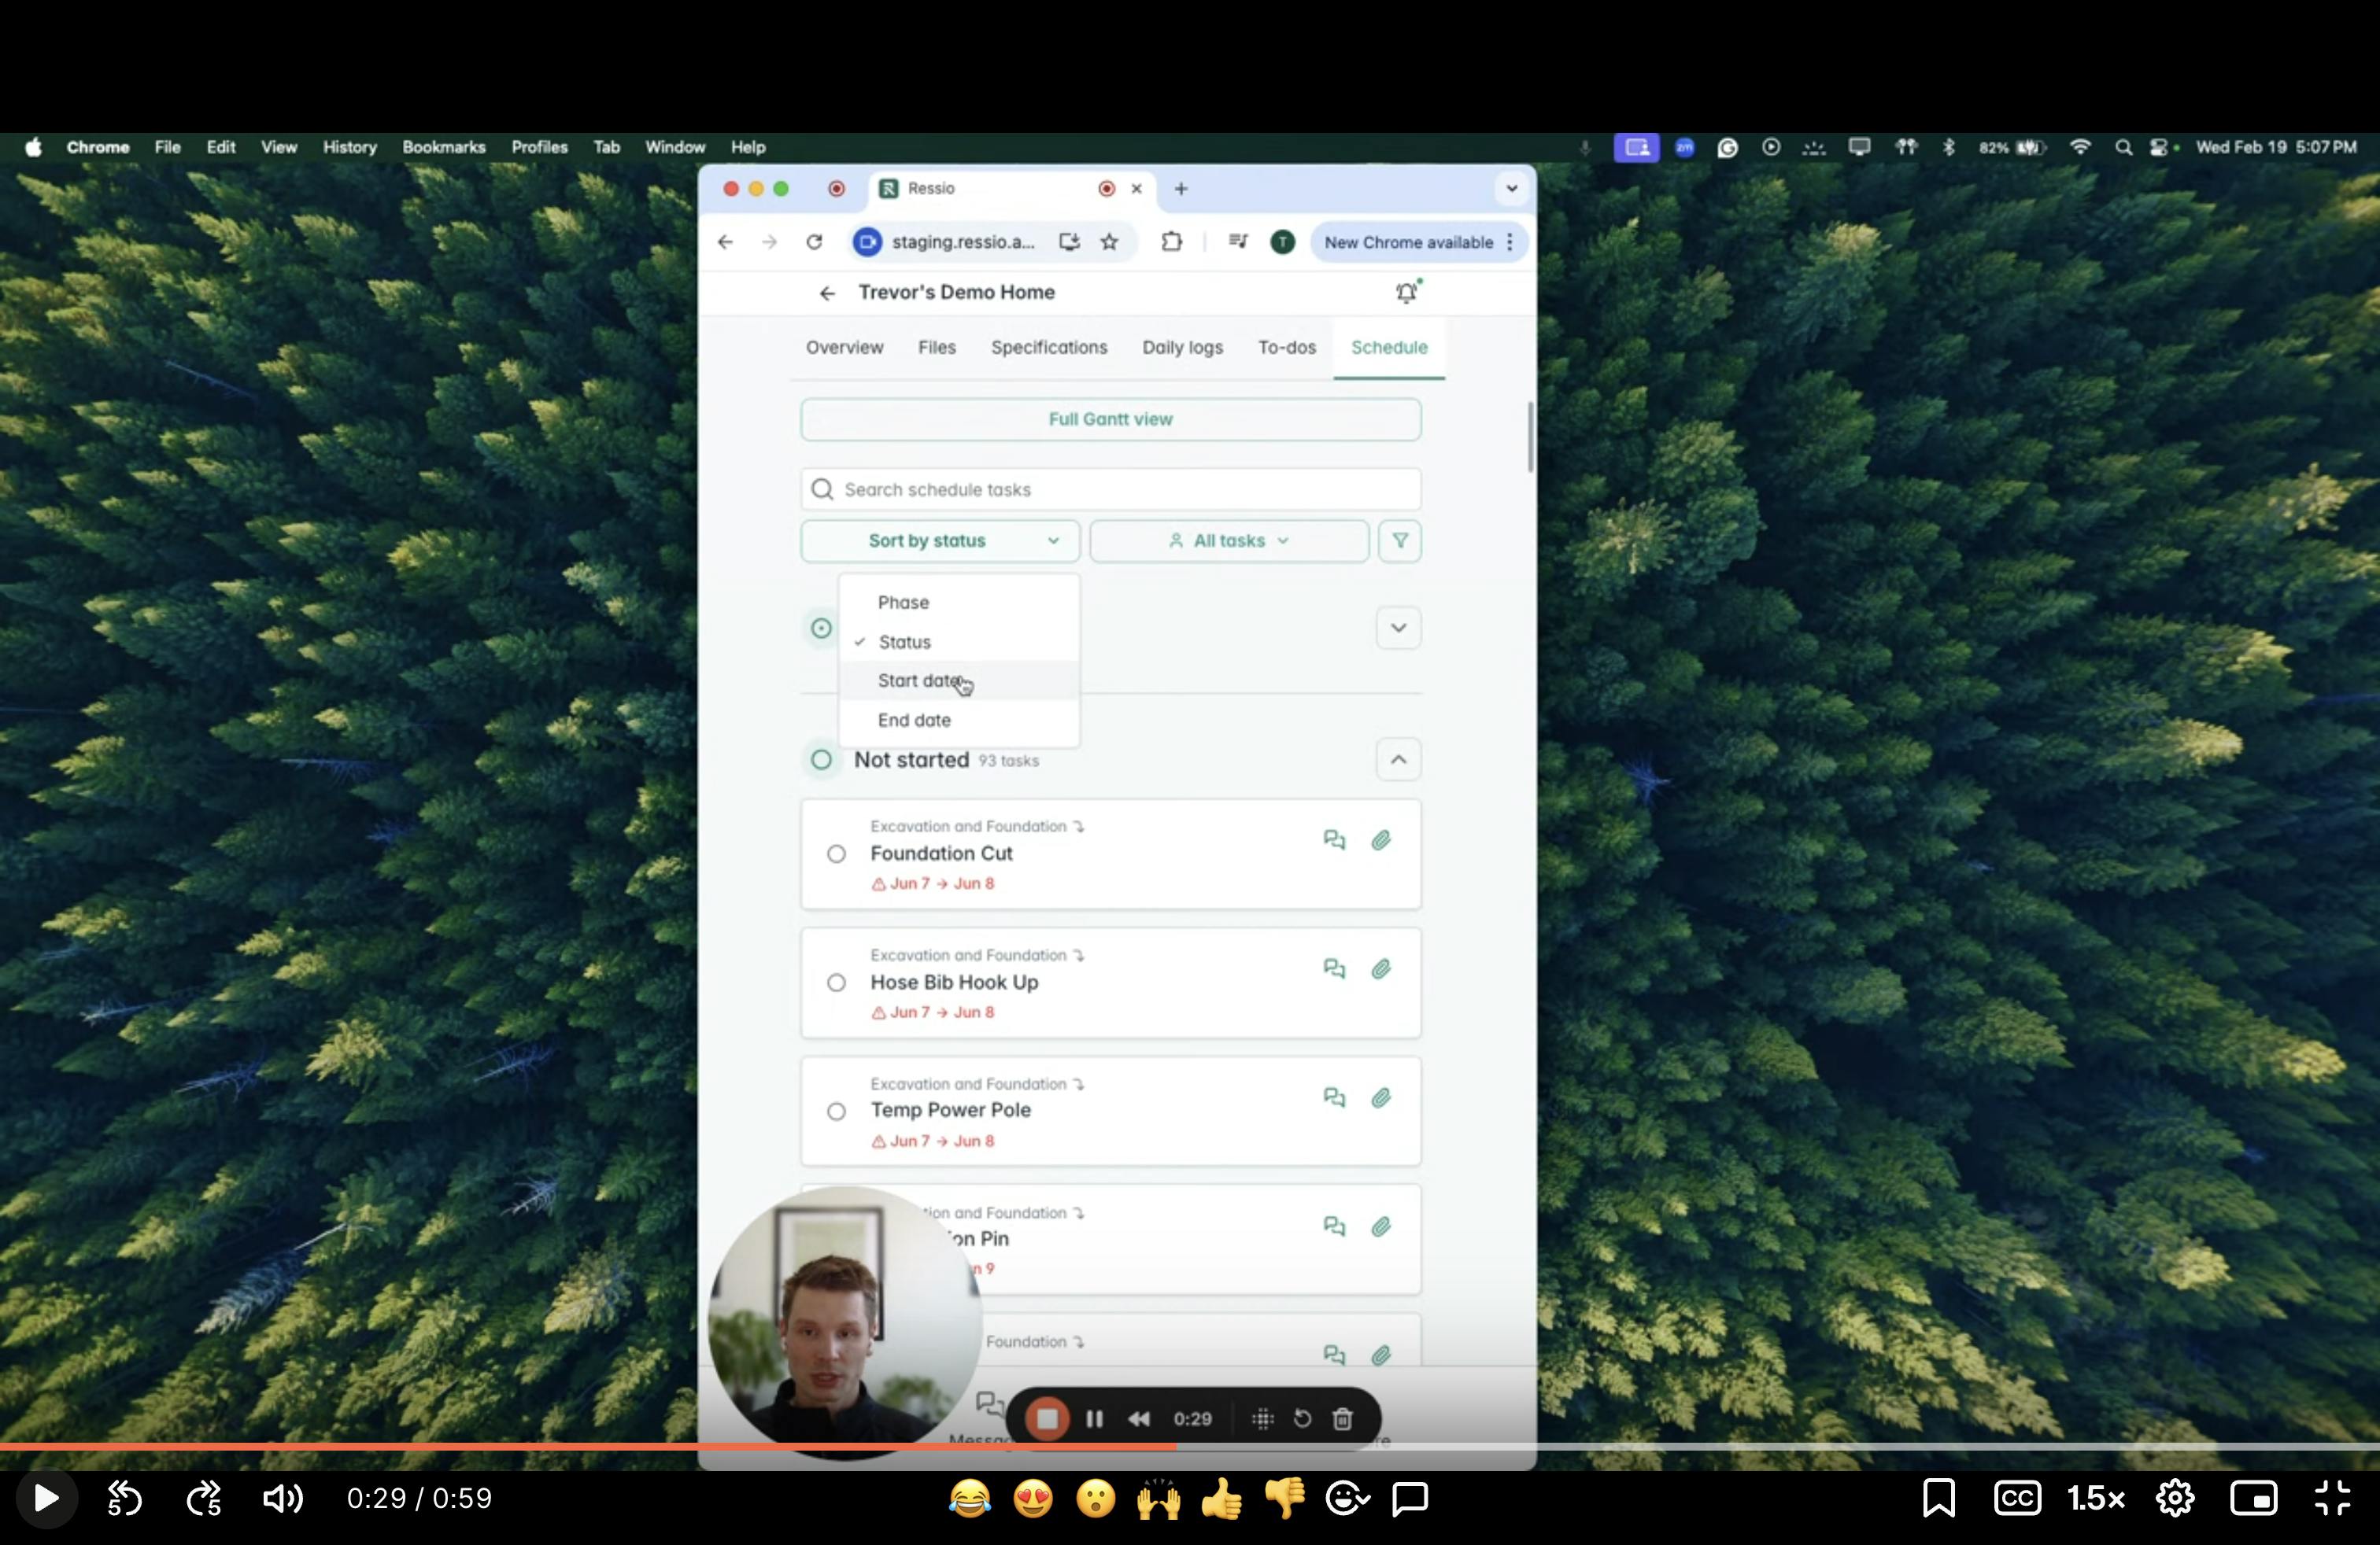
Task: Click the Search schedule tasks field
Action: tap(1110, 489)
